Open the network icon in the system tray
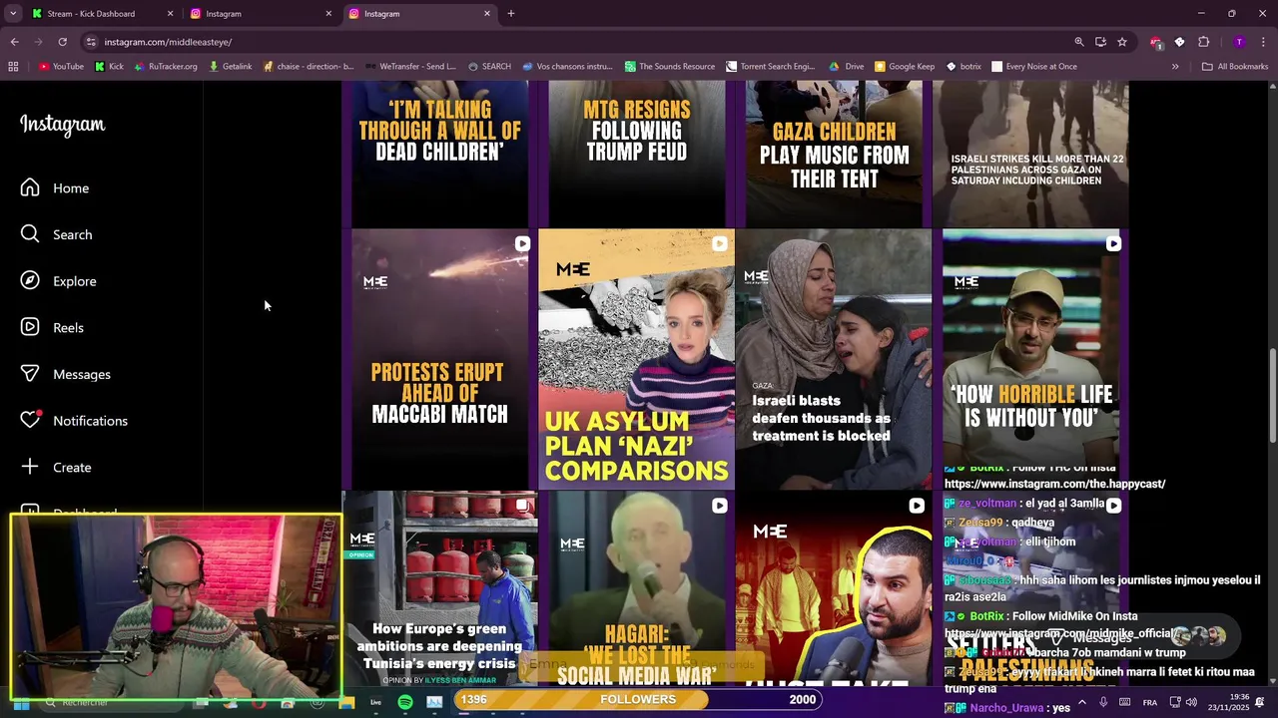 click(1176, 703)
